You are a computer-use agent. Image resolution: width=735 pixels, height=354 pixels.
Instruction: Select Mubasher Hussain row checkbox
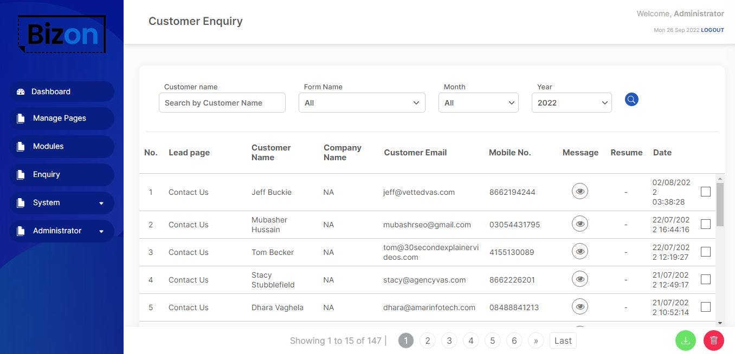(705, 224)
